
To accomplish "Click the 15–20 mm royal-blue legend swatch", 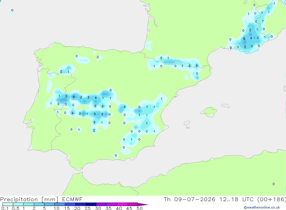I will click(x=70, y=204).
